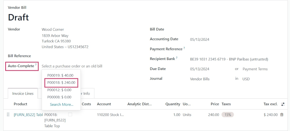Select the P00008: $ 0.00 option
Image resolution: width=290 pixels, height=131 pixels.
coord(59,97)
